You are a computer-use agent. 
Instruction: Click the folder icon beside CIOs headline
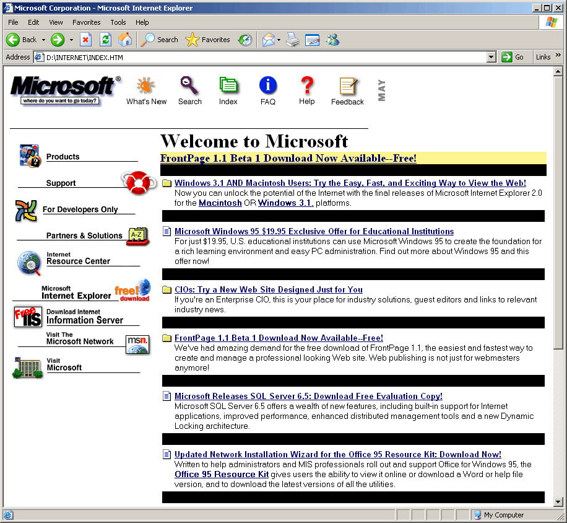[x=167, y=290]
